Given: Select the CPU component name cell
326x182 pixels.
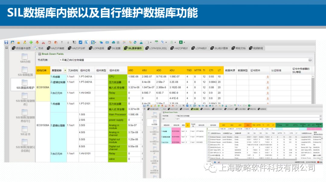Looking at the screenshot, I should pyautogui.click(x=117, y=77).
